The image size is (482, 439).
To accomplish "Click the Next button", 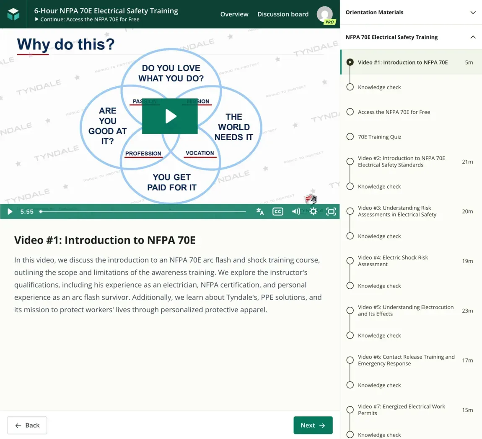I will [x=313, y=425].
